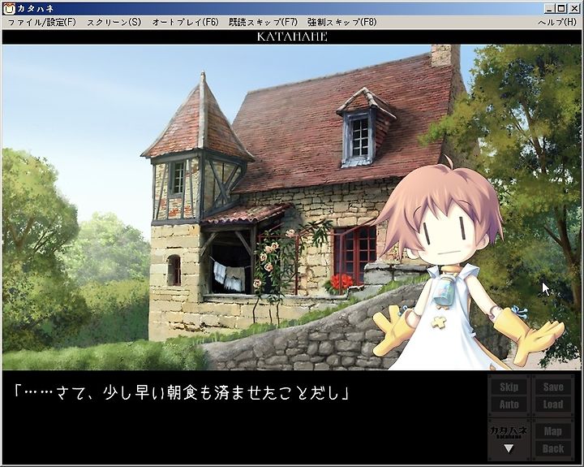Open the Map button

point(553,431)
